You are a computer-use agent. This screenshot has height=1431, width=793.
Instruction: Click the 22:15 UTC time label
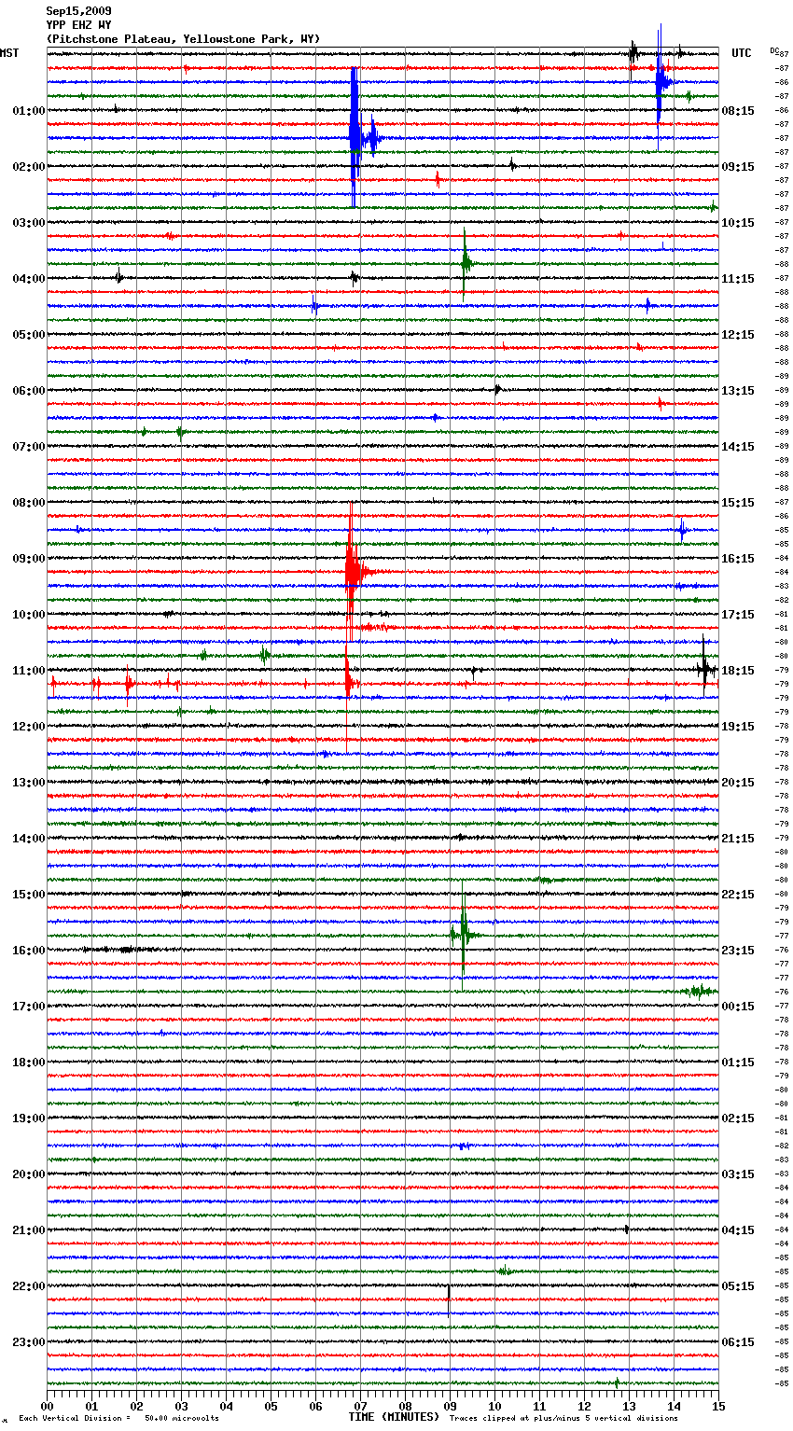point(738,895)
